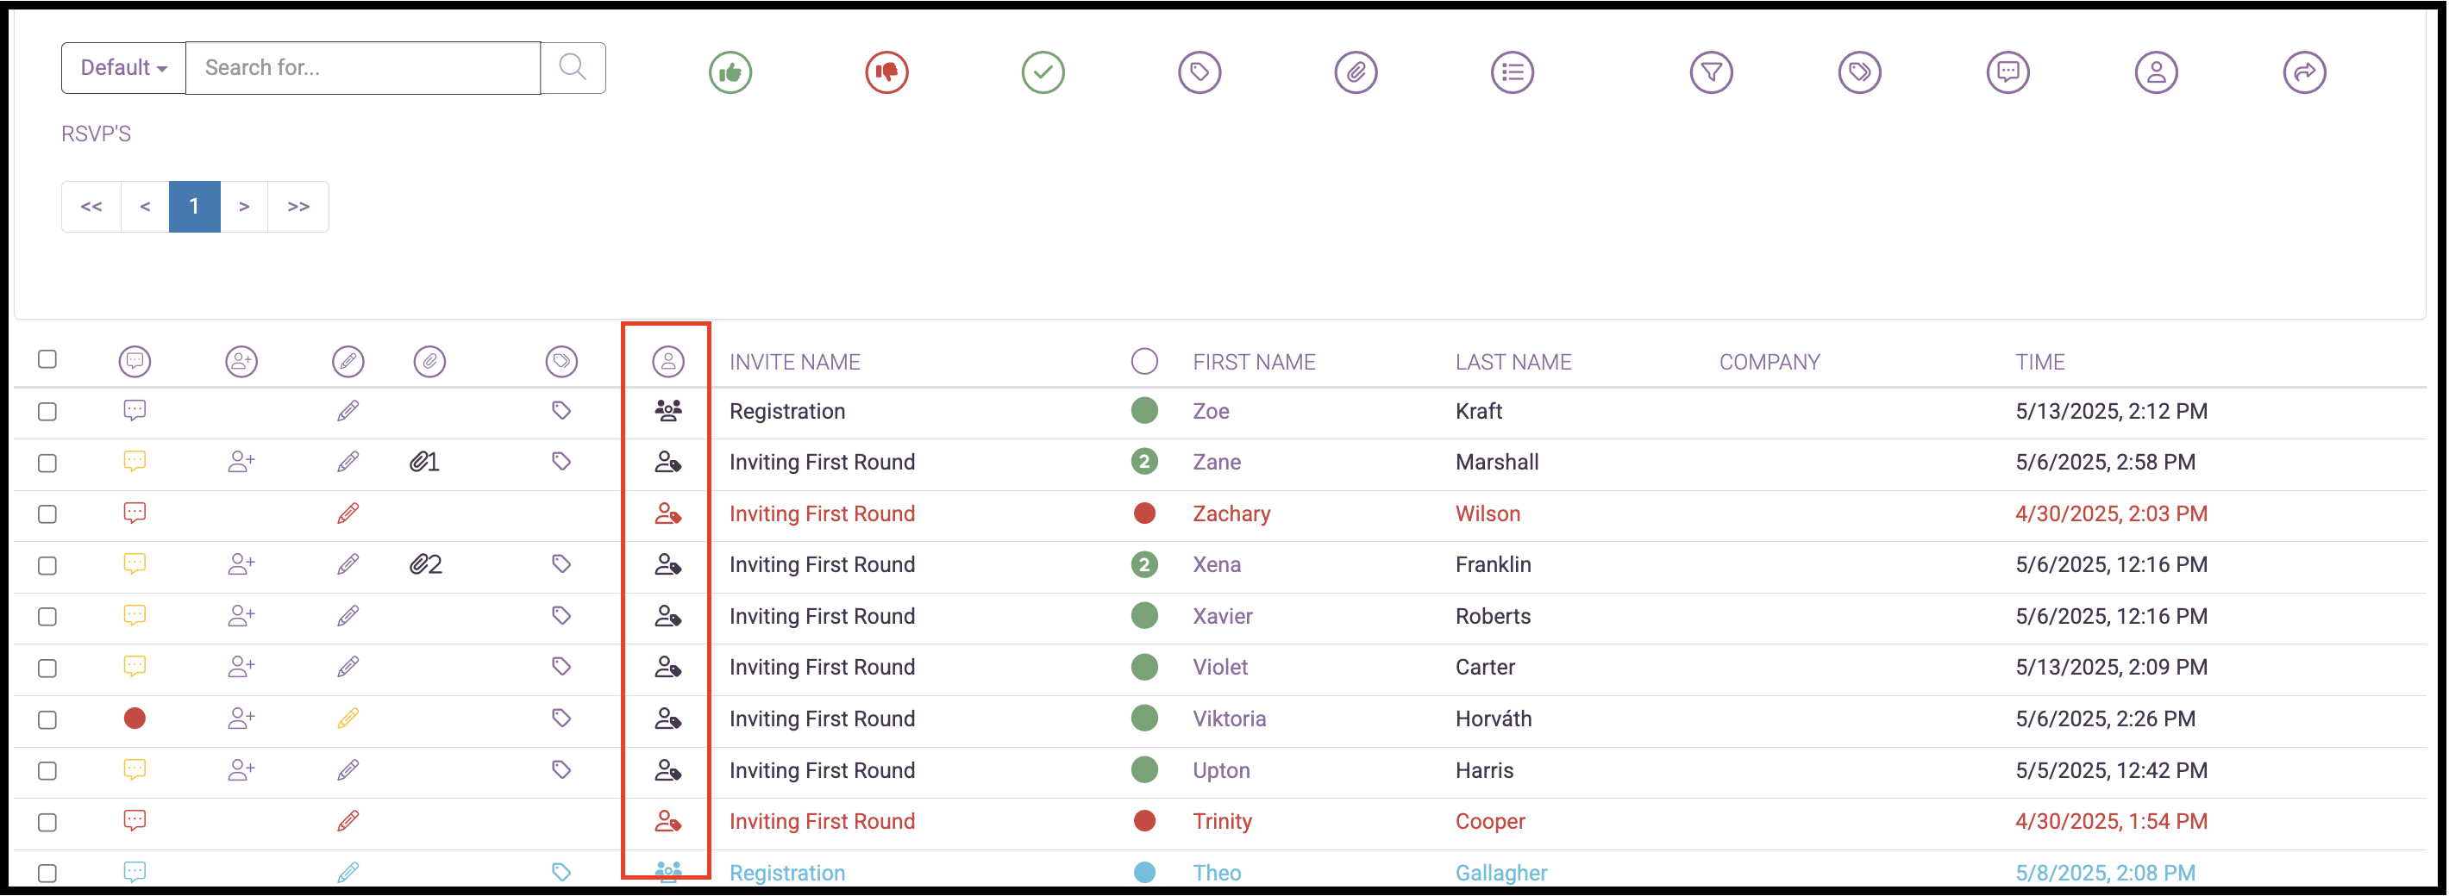Go to previous page with < button
Screen dimensions: 2449x896
145,206
